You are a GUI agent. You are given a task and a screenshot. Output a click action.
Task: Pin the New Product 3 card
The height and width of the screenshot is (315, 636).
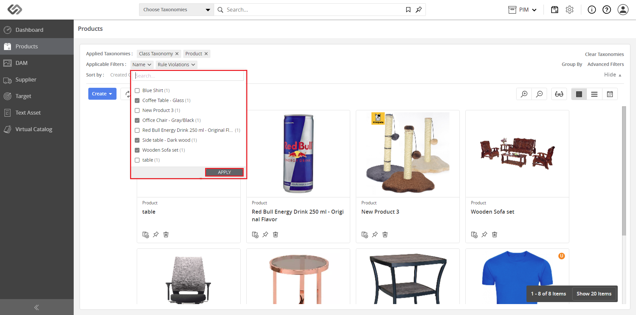coord(375,235)
